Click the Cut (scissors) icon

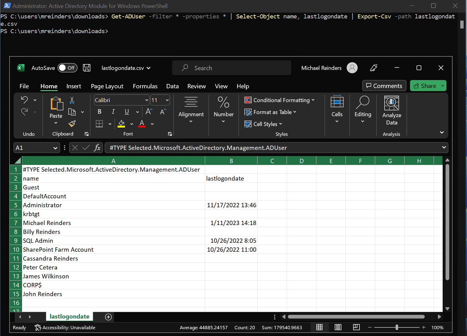click(x=72, y=100)
